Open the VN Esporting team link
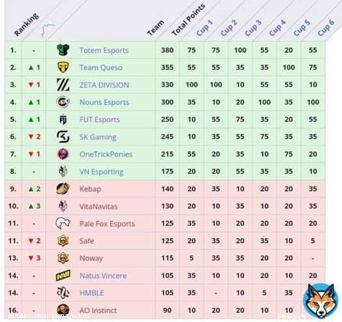 pyautogui.click(x=102, y=172)
